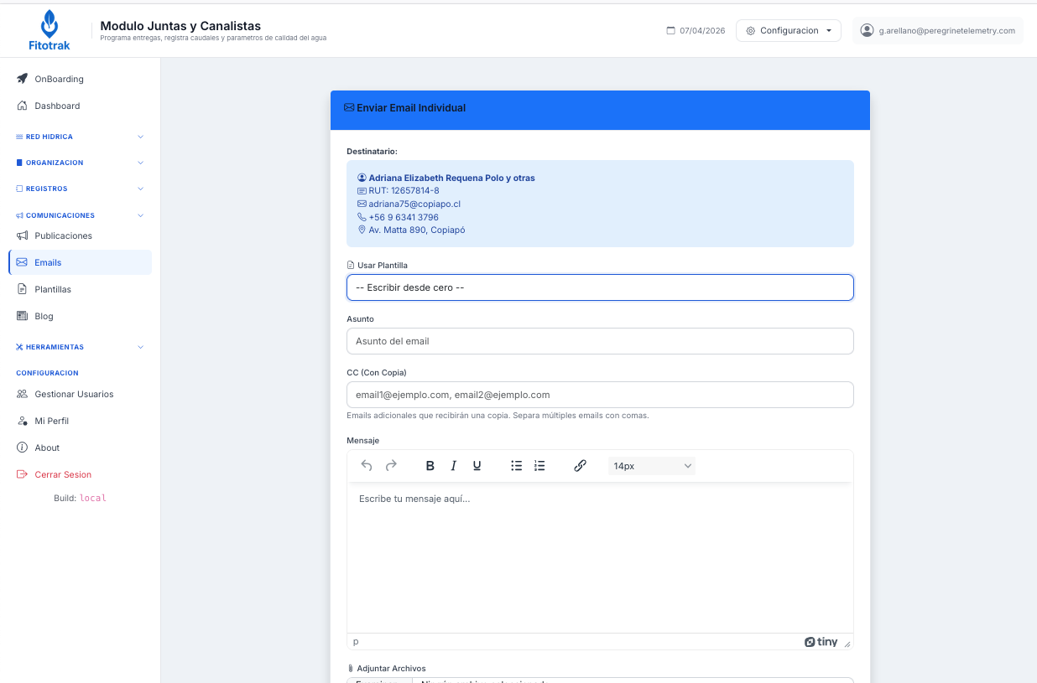
Task: Toggle bold formatting in the message editor
Action: (x=430, y=465)
